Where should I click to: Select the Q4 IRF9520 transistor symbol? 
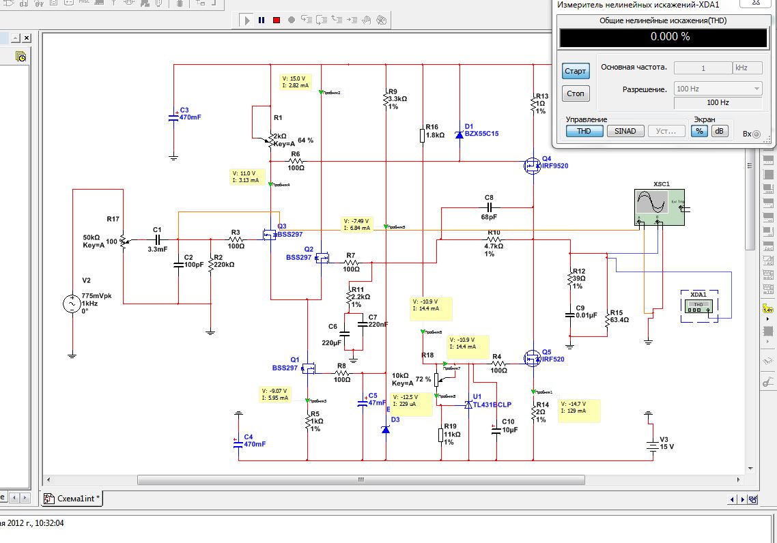[x=532, y=165]
